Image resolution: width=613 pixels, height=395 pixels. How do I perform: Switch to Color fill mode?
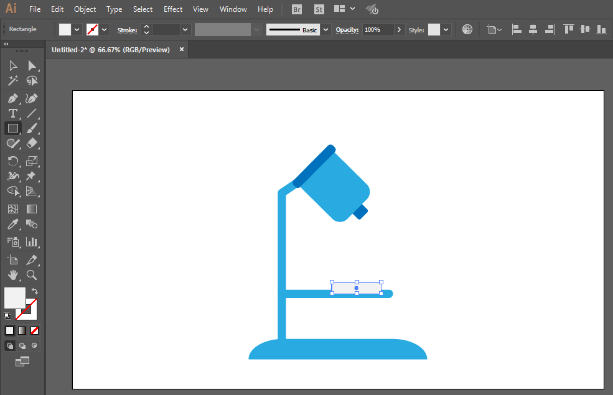(10, 330)
